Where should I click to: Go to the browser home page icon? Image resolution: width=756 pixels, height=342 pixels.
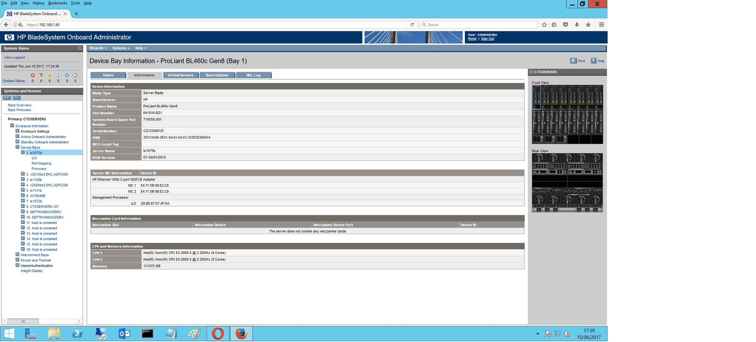(588, 25)
